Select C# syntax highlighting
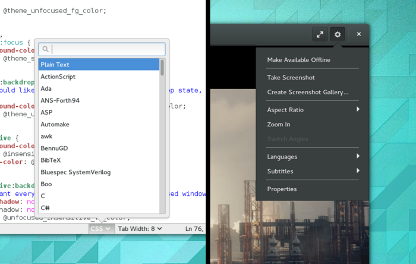Image resolution: width=416 pixels, height=264 pixels. (x=99, y=208)
